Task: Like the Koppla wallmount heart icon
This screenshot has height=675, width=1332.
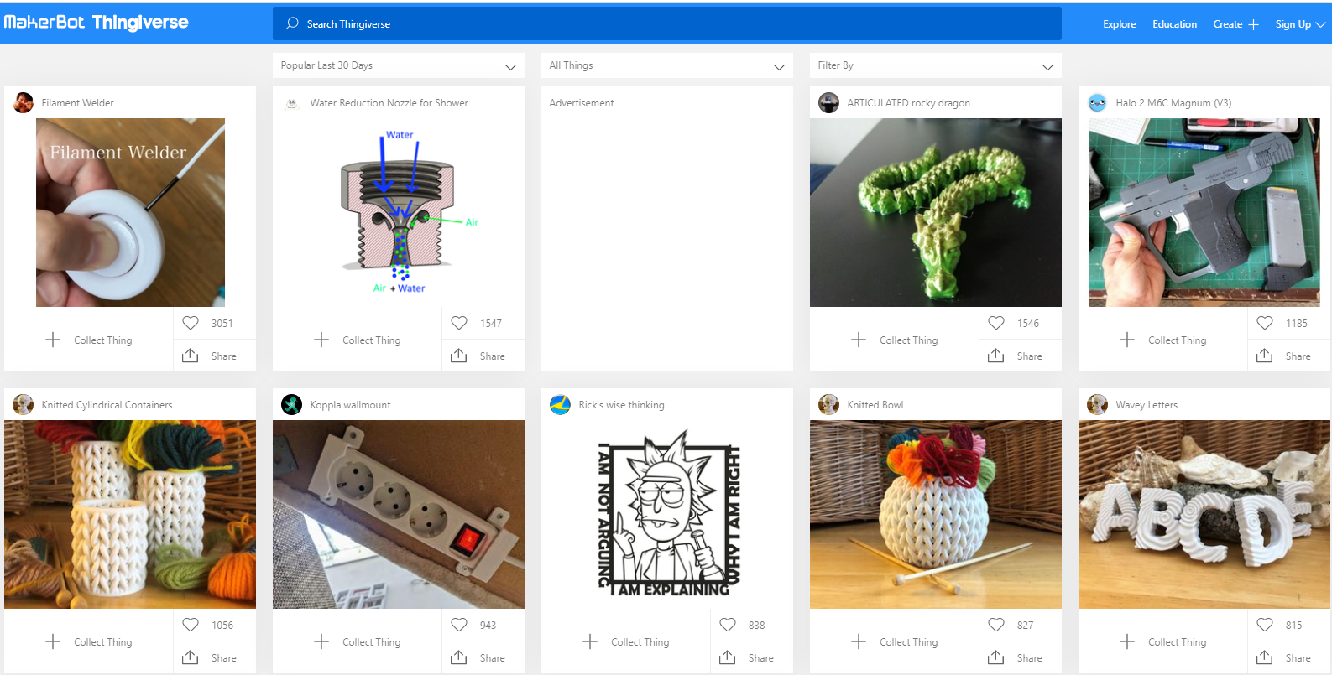Action: (x=459, y=625)
